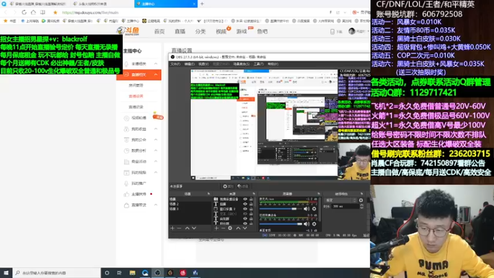Viewport: 494px width, 278px height.
Task: Click the 滤镜 filters button above sources
Action: (243, 187)
